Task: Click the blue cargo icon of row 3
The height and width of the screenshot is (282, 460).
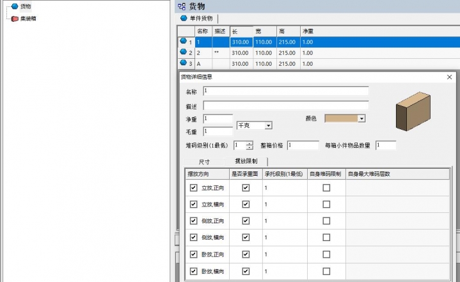Action: pos(184,63)
